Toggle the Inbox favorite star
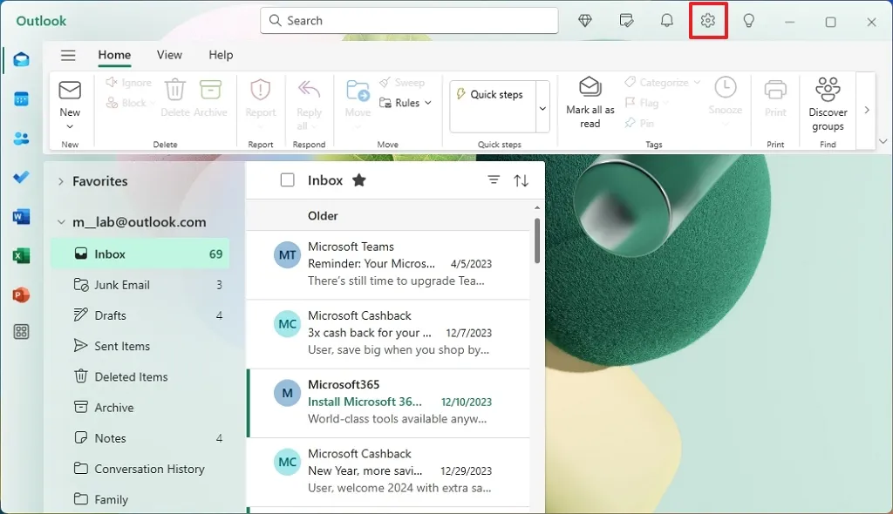Viewport: 893px width, 514px height. pos(358,180)
